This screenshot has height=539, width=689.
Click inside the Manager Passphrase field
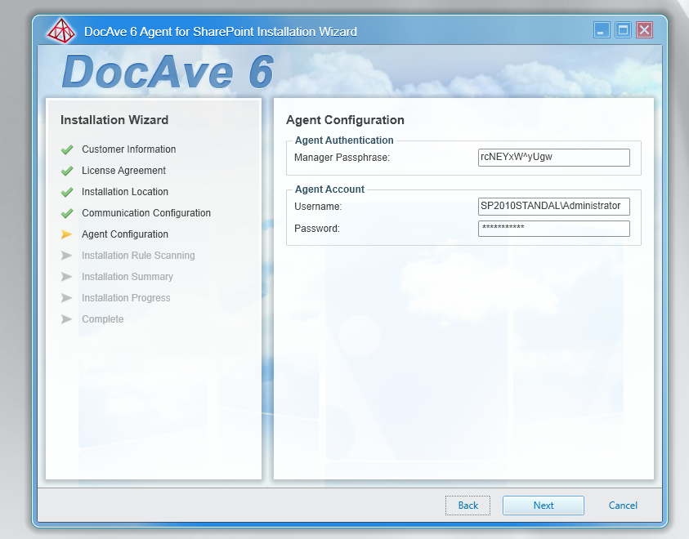click(x=553, y=158)
